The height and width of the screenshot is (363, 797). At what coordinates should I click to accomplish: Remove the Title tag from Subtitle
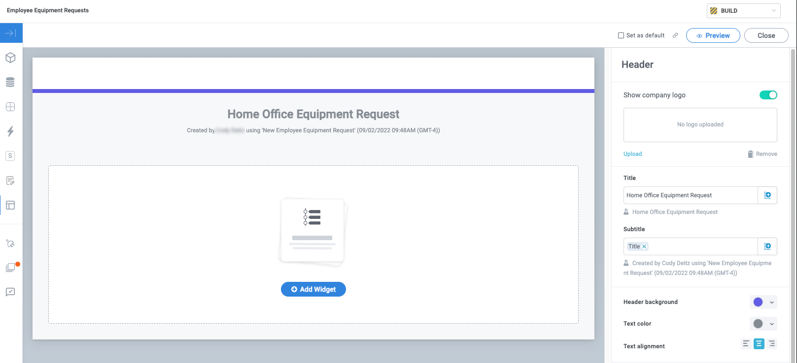click(644, 246)
